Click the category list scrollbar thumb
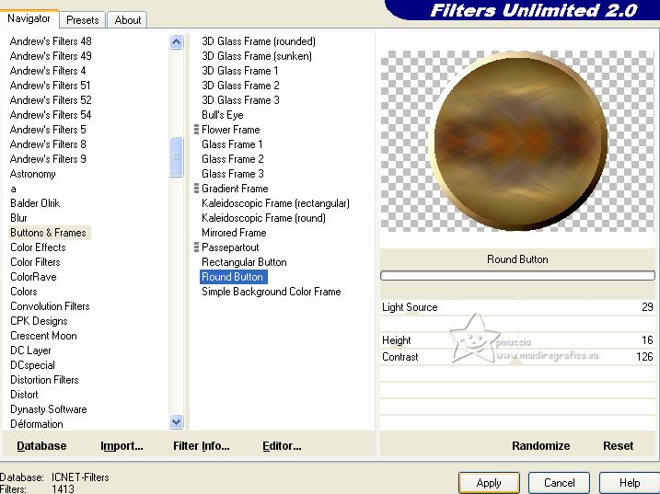This screenshot has width=660, height=494. pyautogui.click(x=177, y=156)
